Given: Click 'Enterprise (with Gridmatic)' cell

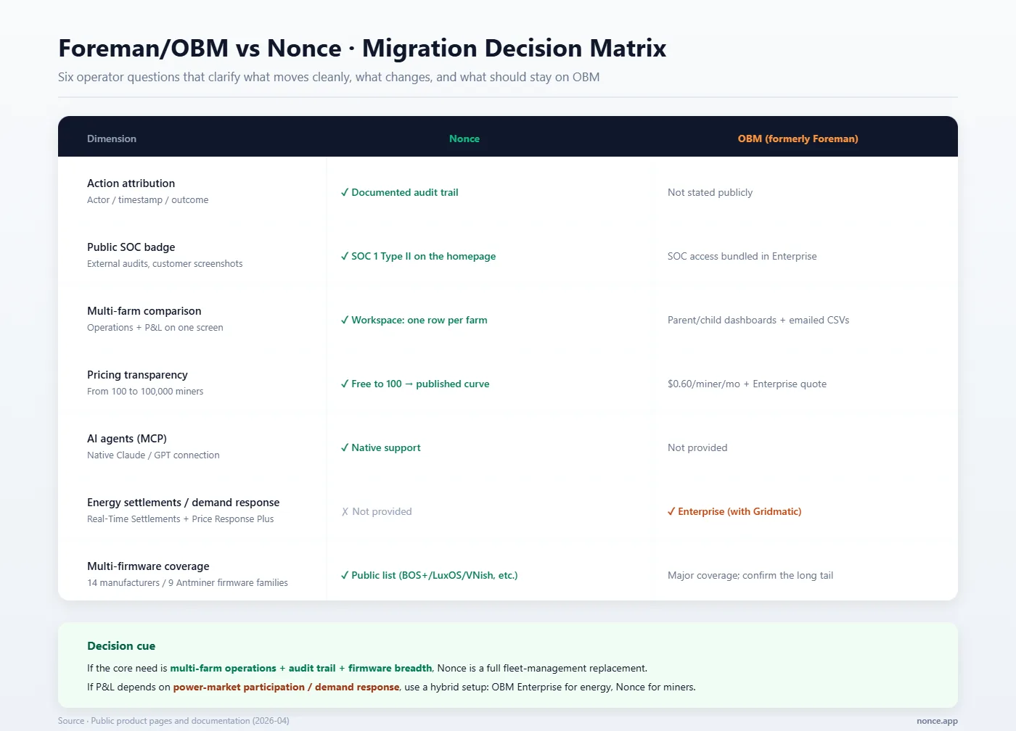Looking at the screenshot, I should pyautogui.click(x=734, y=511).
